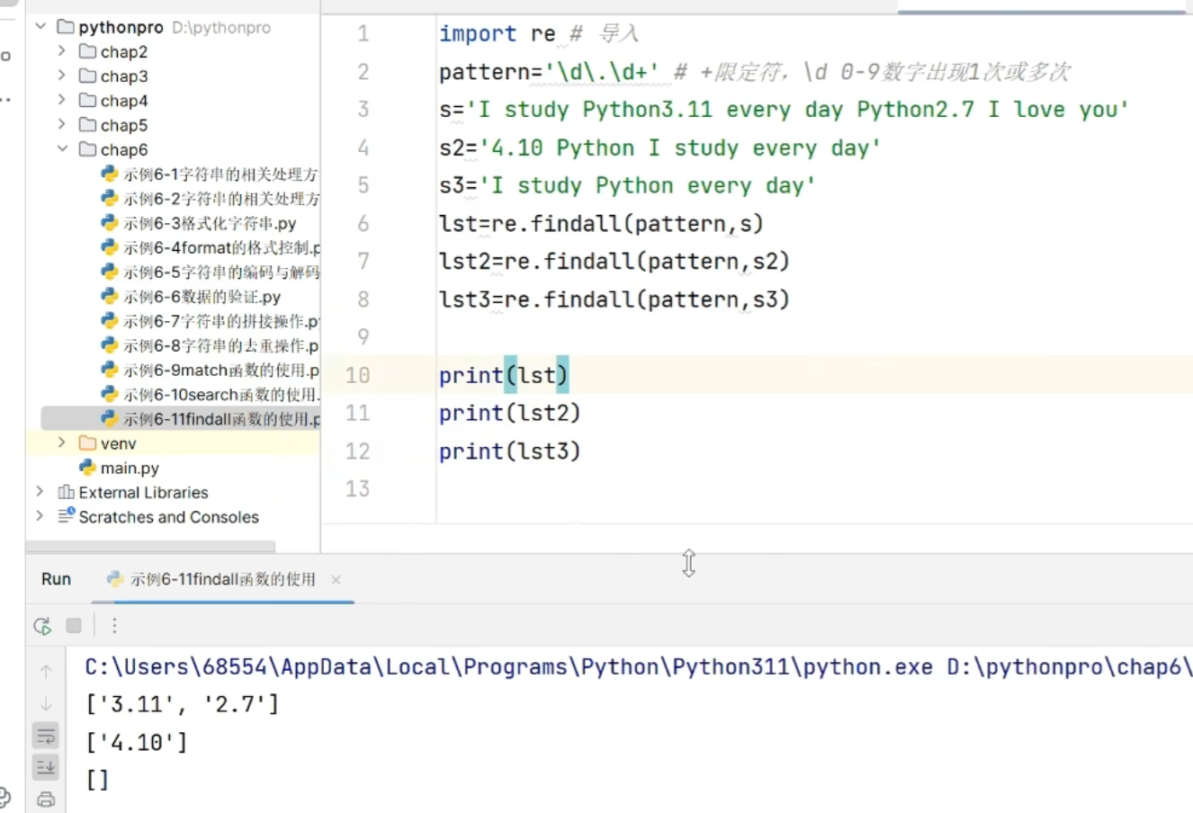Place cursor on import re line
Image resolution: width=1193 pixels, height=813 pixels.
point(497,34)
